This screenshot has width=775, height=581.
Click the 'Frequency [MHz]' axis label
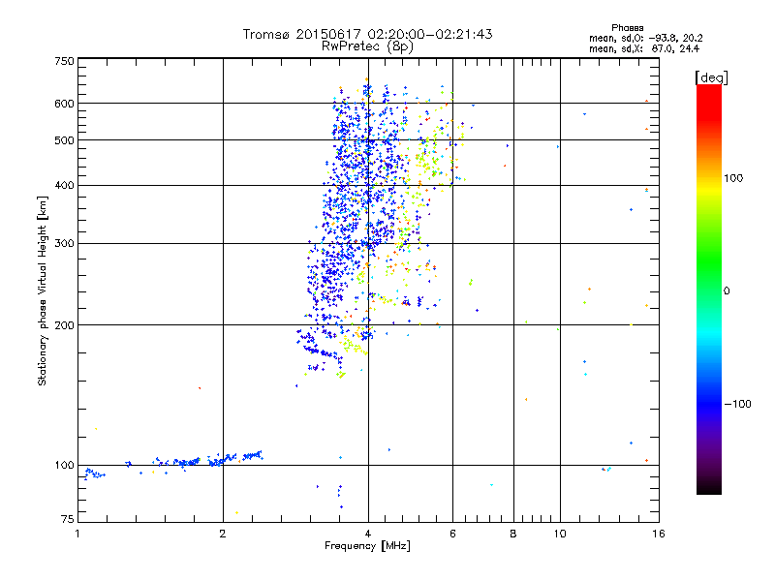367,546
